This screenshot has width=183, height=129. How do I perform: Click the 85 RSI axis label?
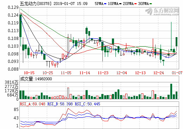[x=16, y=110]
